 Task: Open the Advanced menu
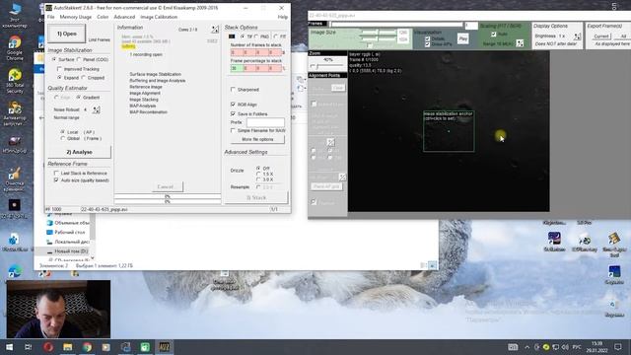click(124, 17)
